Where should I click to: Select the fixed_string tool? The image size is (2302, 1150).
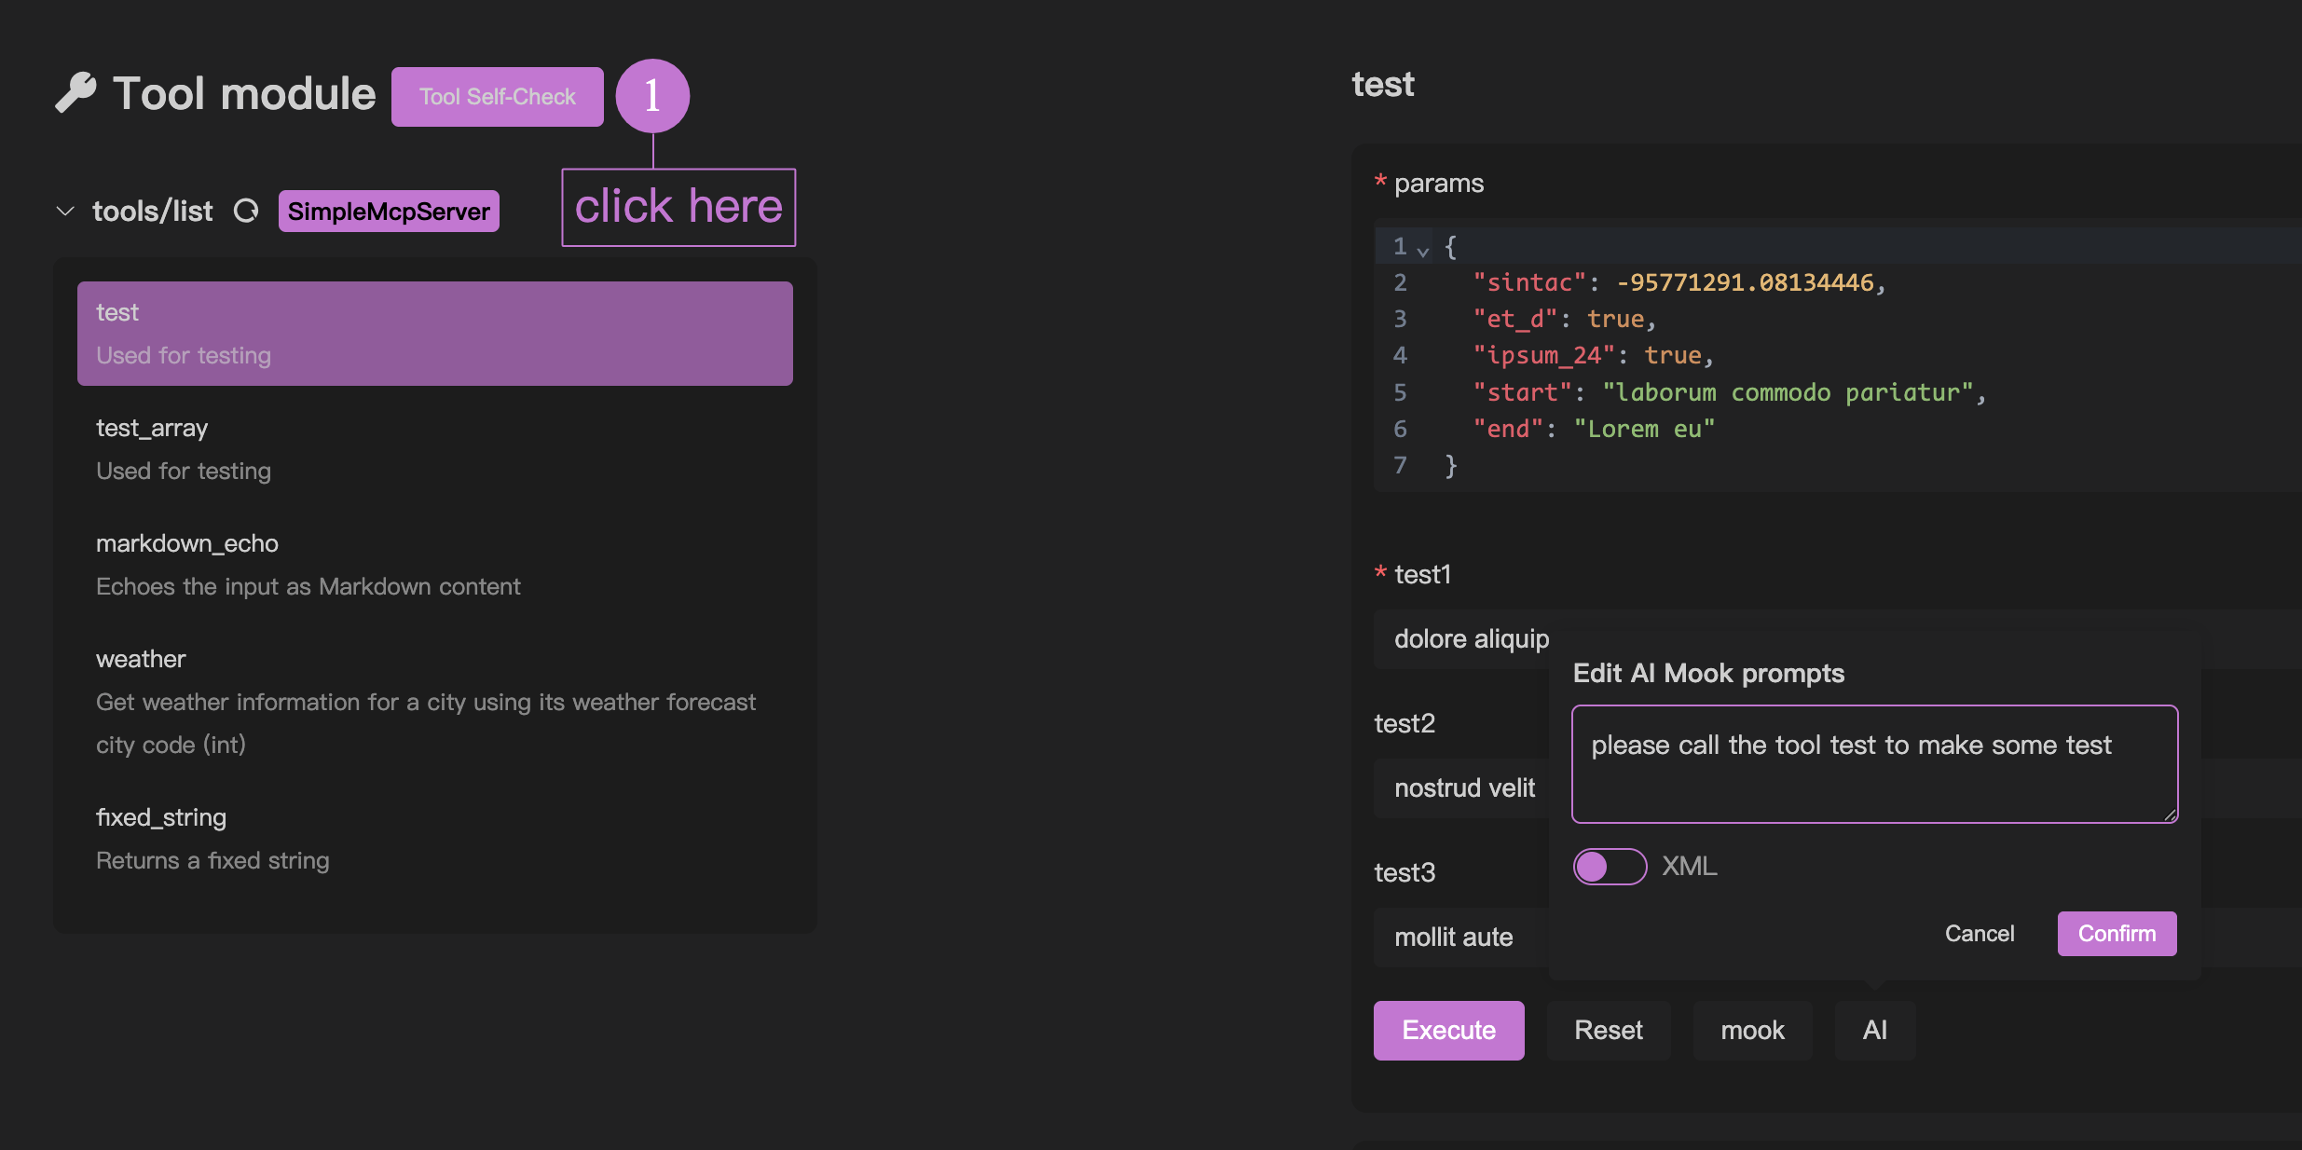tap(434, 839)
